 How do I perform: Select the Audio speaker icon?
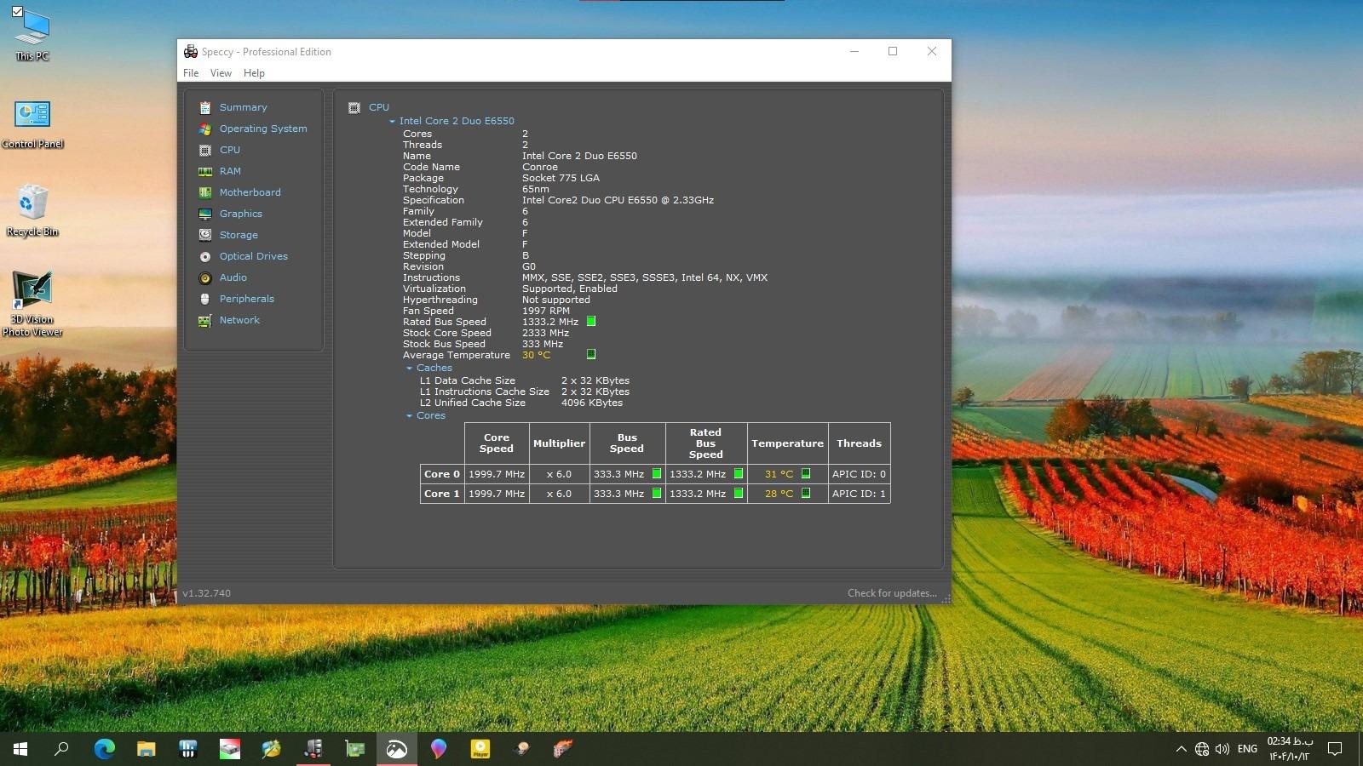[204, 278]
